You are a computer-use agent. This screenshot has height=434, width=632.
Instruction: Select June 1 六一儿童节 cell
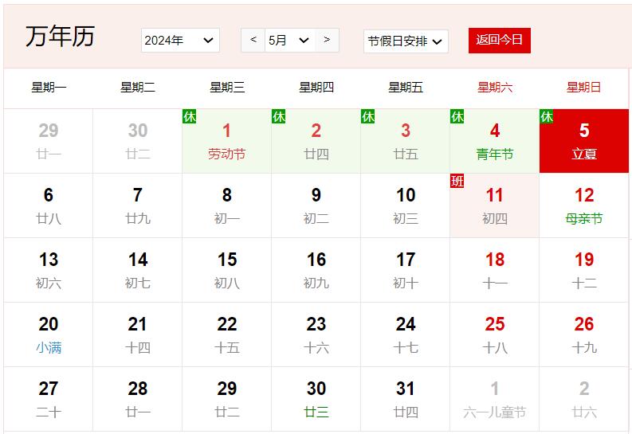click(x=494, y=399)
